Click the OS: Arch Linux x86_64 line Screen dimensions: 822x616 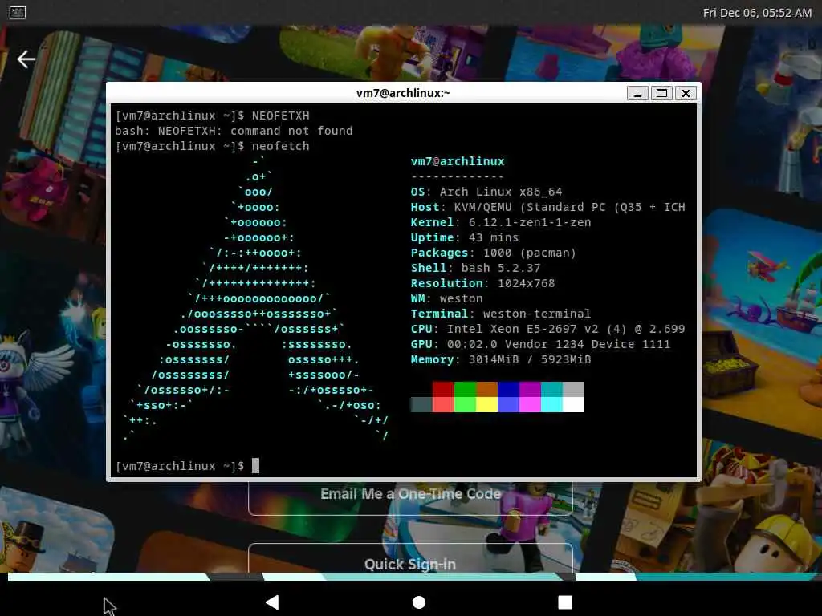(486, 192)
